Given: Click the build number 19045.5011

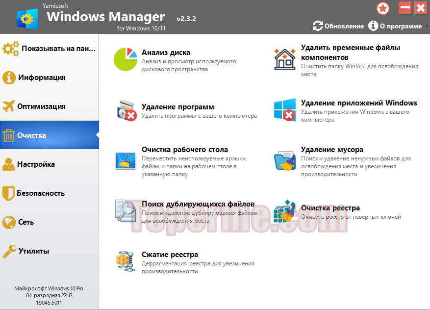Looking at the screenshot, I should 49,303.
